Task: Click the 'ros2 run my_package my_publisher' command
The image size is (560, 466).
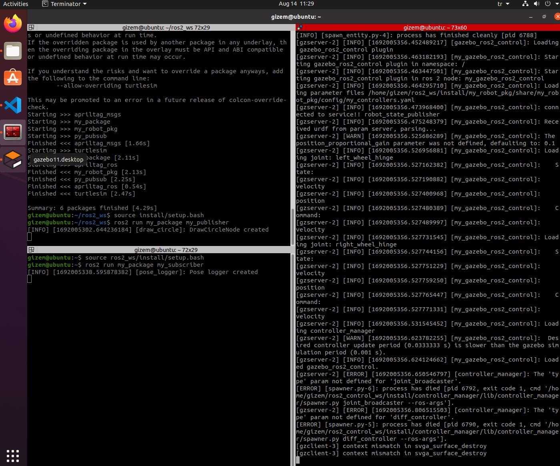Action: [x=171, y=222]
